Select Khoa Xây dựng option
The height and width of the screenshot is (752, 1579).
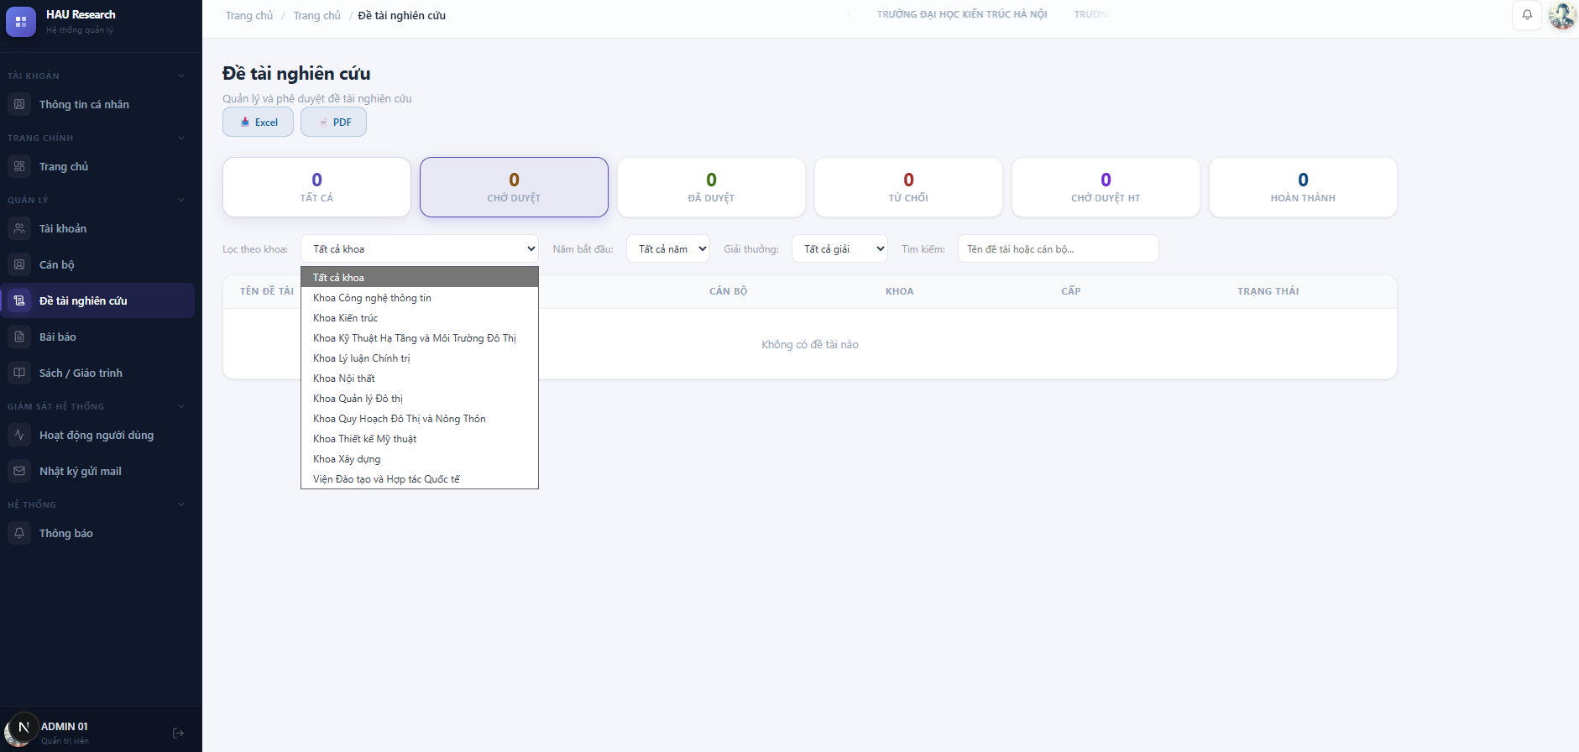[420, 459]
